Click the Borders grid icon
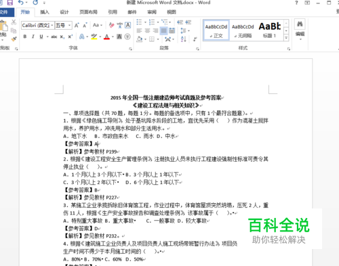The width and height of the screenshot is (339, 266). click(x=152, y=39)
